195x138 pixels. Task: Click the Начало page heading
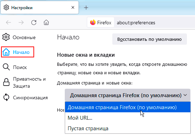click(x=68, y=37)
